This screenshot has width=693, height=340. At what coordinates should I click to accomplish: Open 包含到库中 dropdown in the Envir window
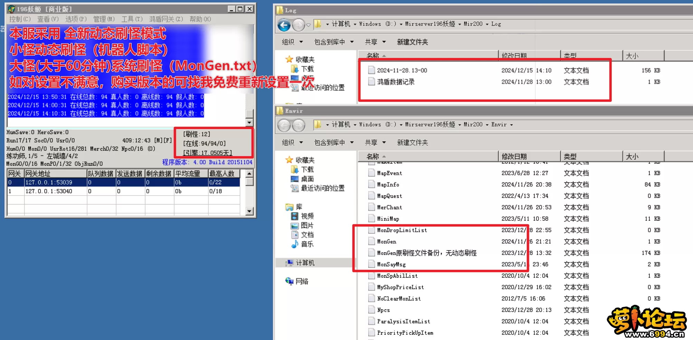334,142
